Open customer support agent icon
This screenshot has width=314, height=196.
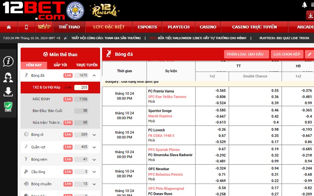[8, 78]
